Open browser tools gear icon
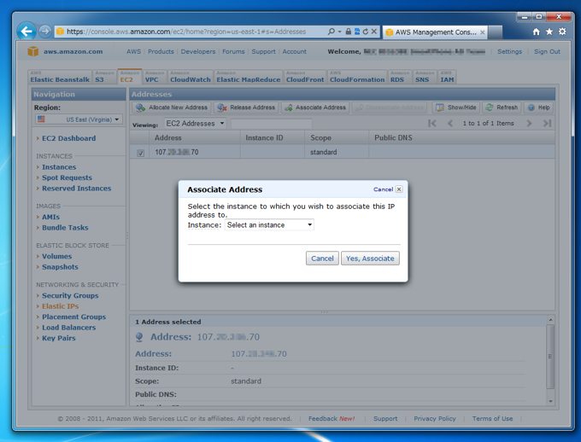581x442 pixels. (562, 32)
